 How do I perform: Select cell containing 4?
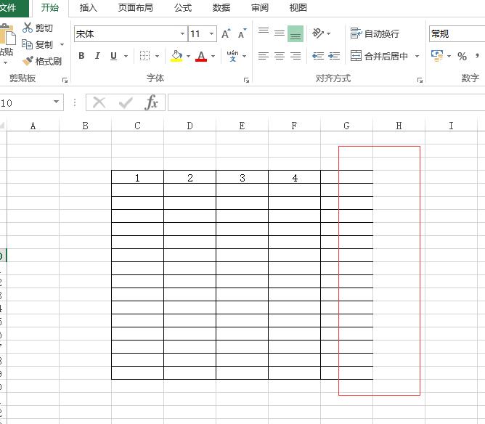[x=295, y=177]
